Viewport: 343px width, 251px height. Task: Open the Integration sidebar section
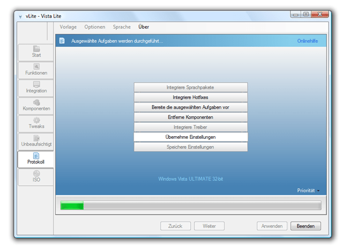point(36,88)
